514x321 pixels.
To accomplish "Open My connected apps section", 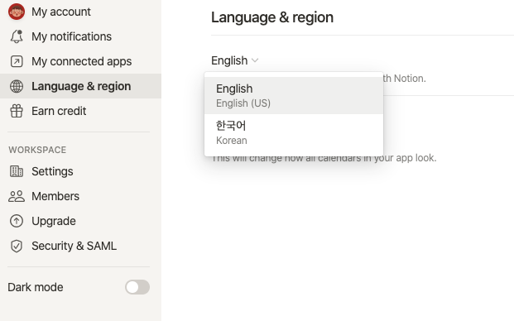I will pyautogui.click(x=80, y=61).
